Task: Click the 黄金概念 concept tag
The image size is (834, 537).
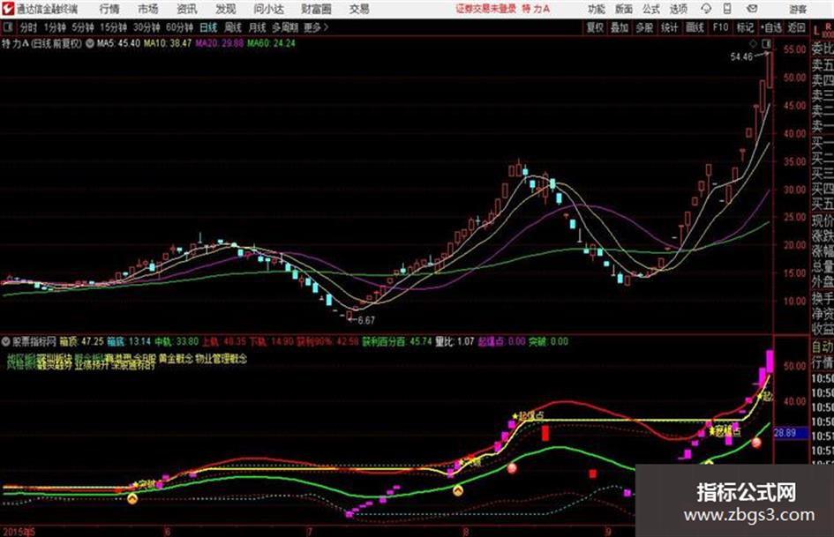Action: [x=176, y=359]
